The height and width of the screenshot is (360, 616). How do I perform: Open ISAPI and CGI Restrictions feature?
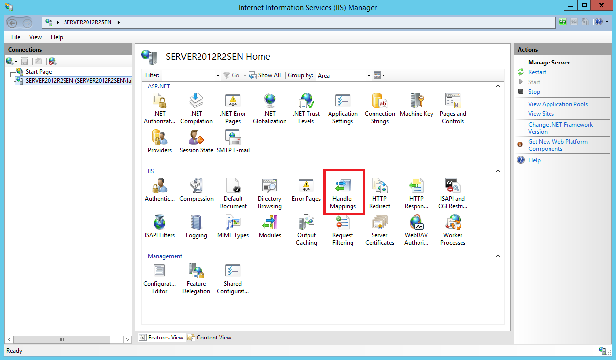tap(453, 193)
